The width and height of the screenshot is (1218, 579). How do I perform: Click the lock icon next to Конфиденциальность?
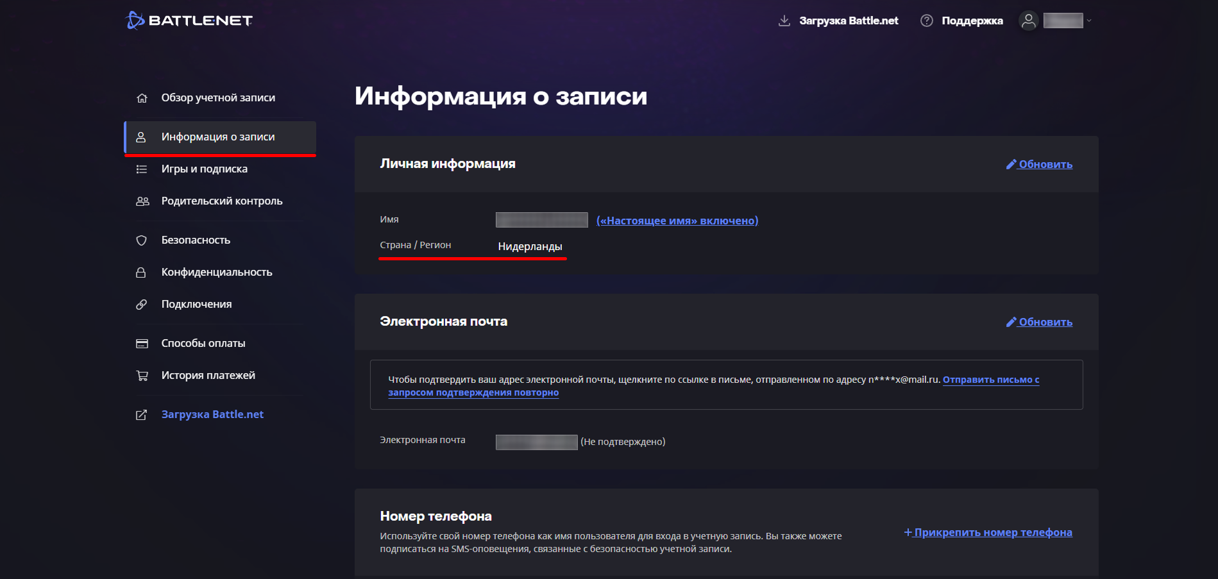[141, 273]
